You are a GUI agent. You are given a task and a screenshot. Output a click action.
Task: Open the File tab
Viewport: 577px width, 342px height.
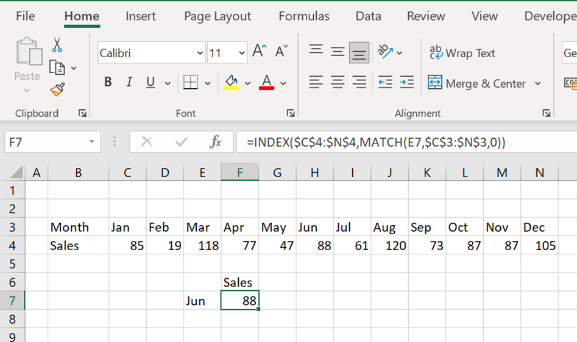(26, 16)
